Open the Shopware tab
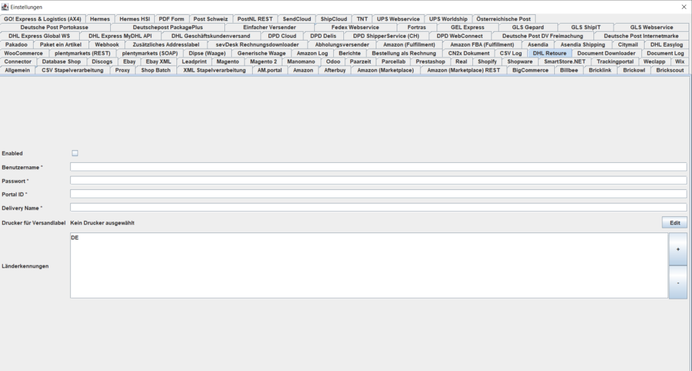 [x=520, y=61]
